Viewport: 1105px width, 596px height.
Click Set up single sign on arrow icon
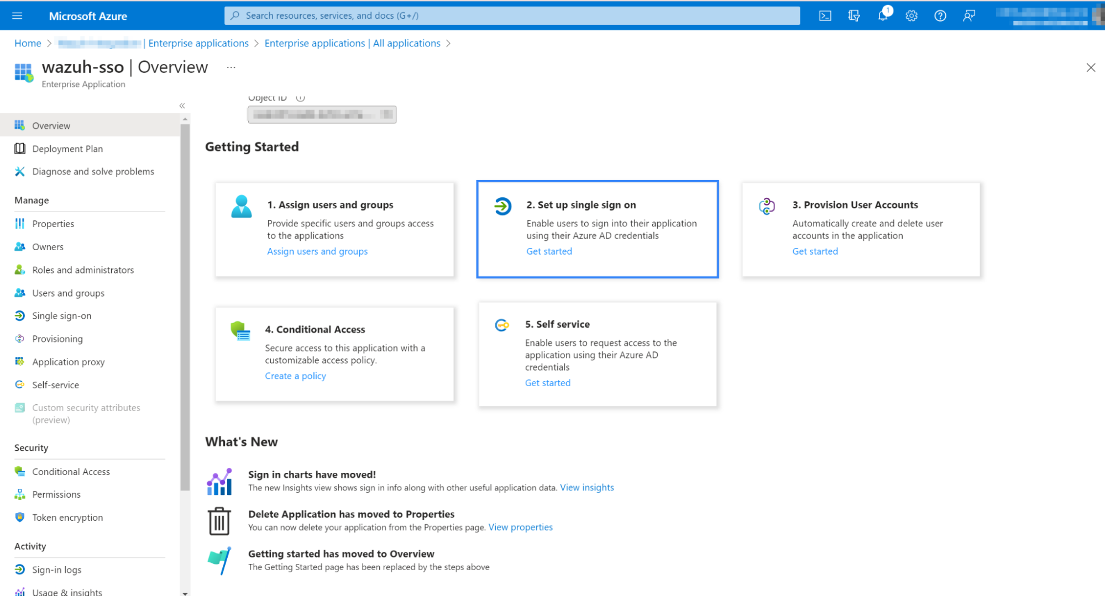[x=502, y=207]
